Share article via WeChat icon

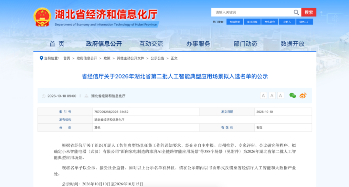coord(292,95)
